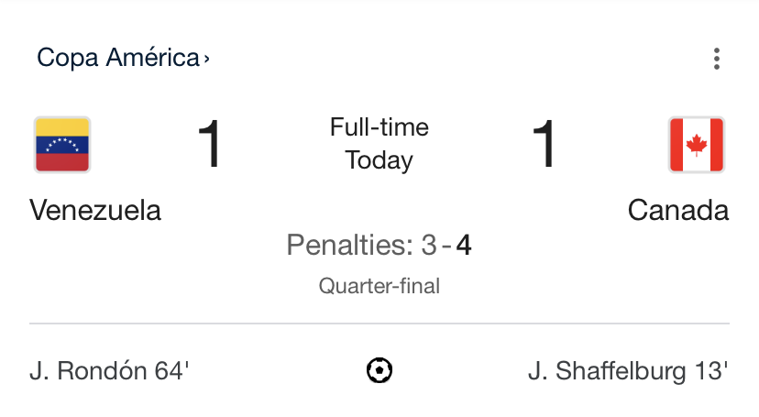The height and width of the screenshot is (417, 759).
Task: Click Venezuela's penalty score of 3
Action: click(429, 246)
